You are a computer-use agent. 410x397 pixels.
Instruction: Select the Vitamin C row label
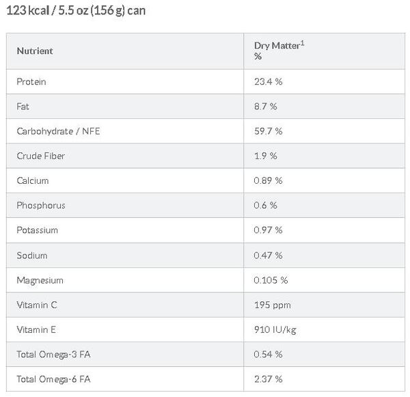(36, 305)
